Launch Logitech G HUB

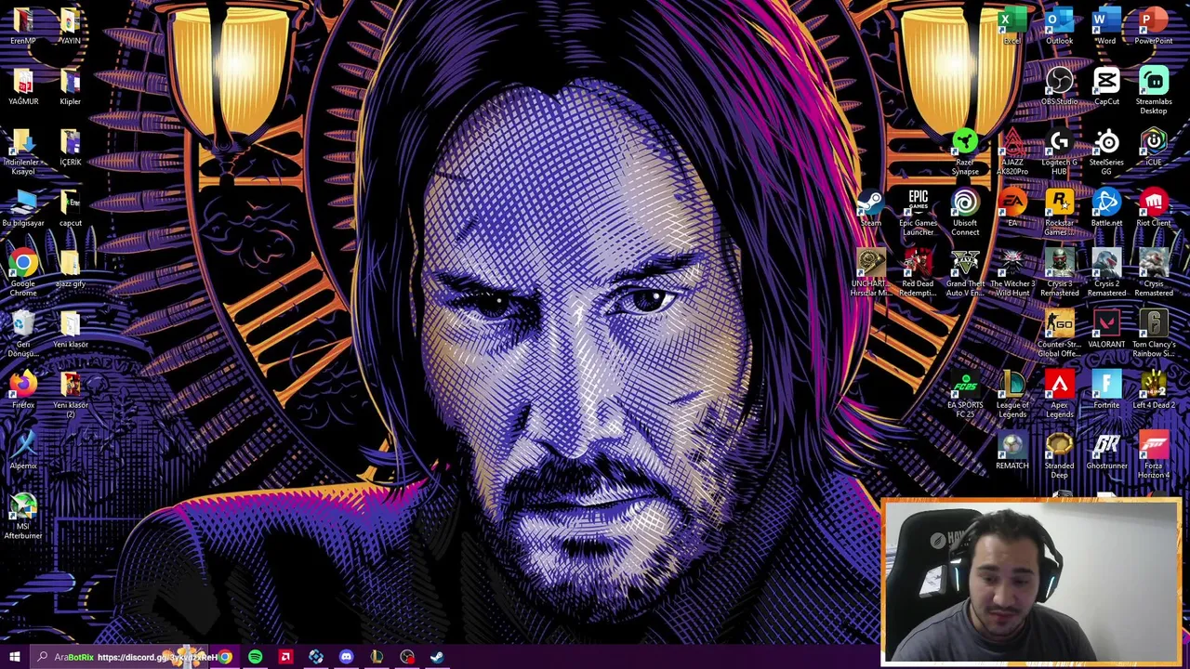click(1059, 151)
